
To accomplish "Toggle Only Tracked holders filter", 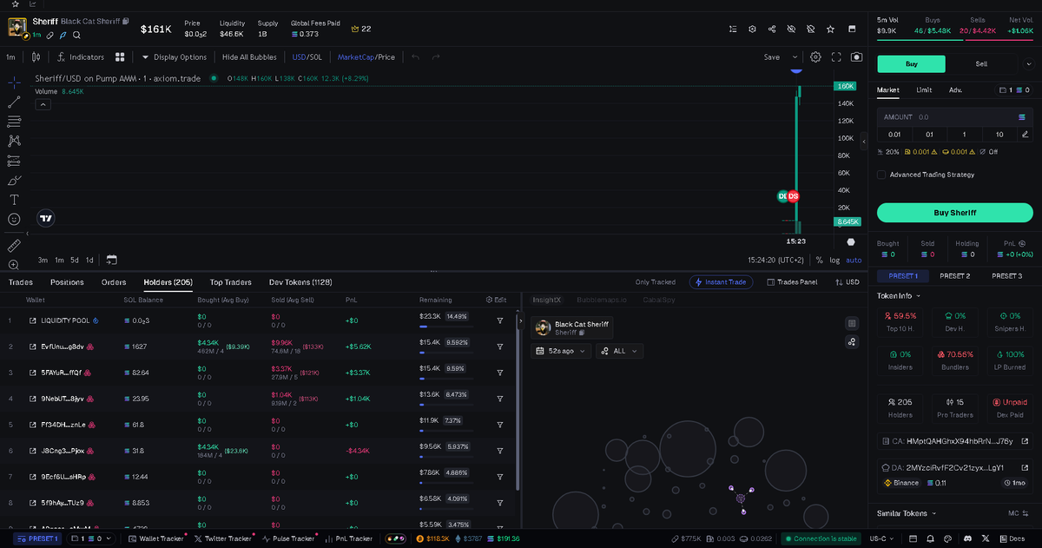I will point(656,282).
